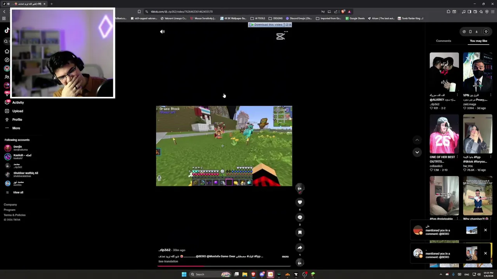The image size is (497, 279).
Task: Open the Home icon in the left sidebar
Action: tap(7, 51)
